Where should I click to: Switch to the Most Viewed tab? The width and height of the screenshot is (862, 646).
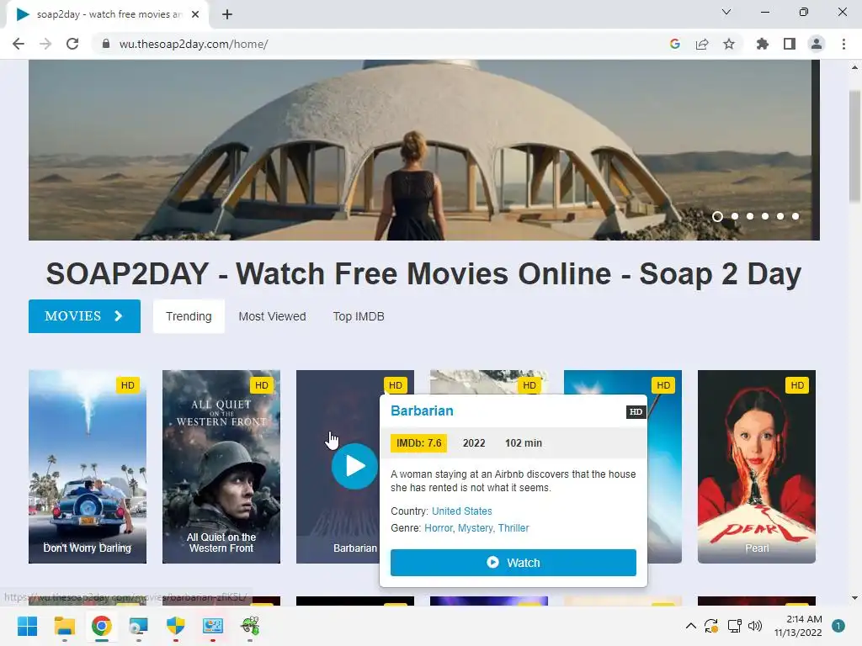(272, 316)
